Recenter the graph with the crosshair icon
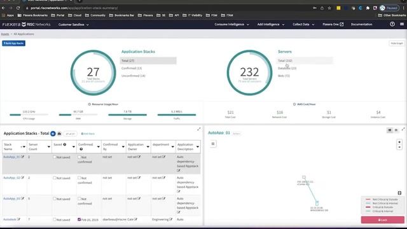The image size is (407, 229). tap(399, 193)
